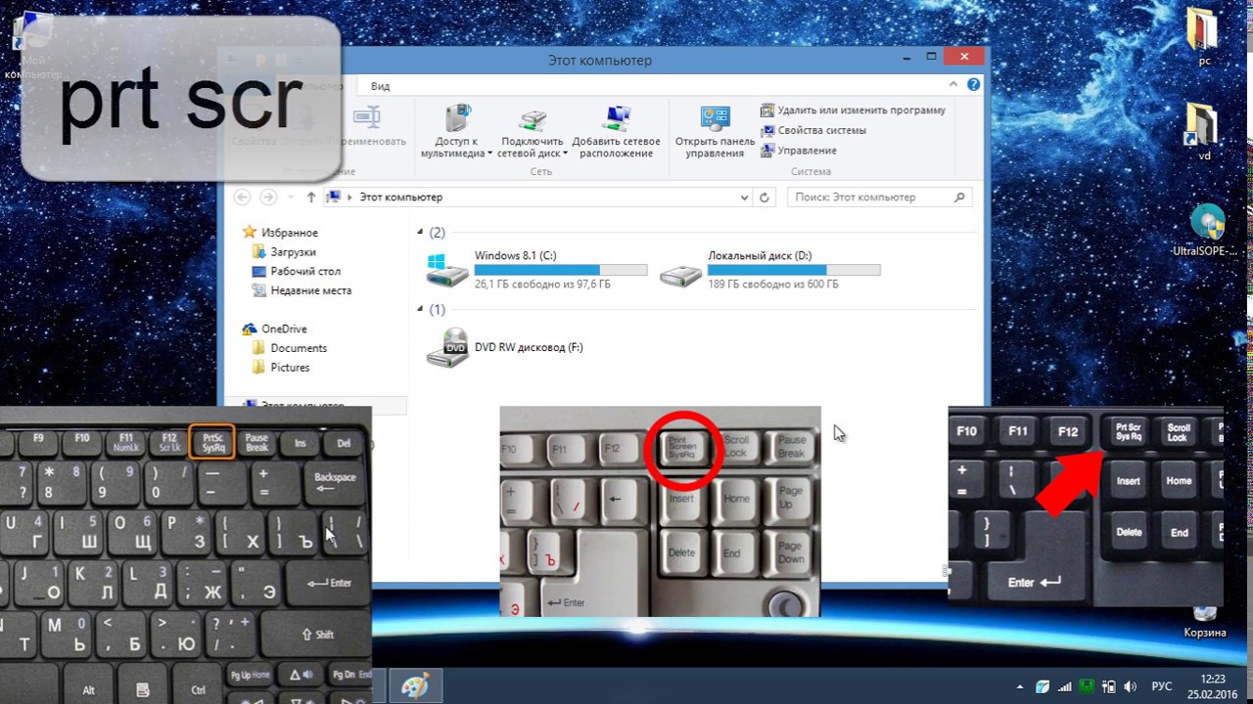This screenshot has width=1253, height=704.
Task: Click Добавить сетевое расположение
Action: coord(616,131)
